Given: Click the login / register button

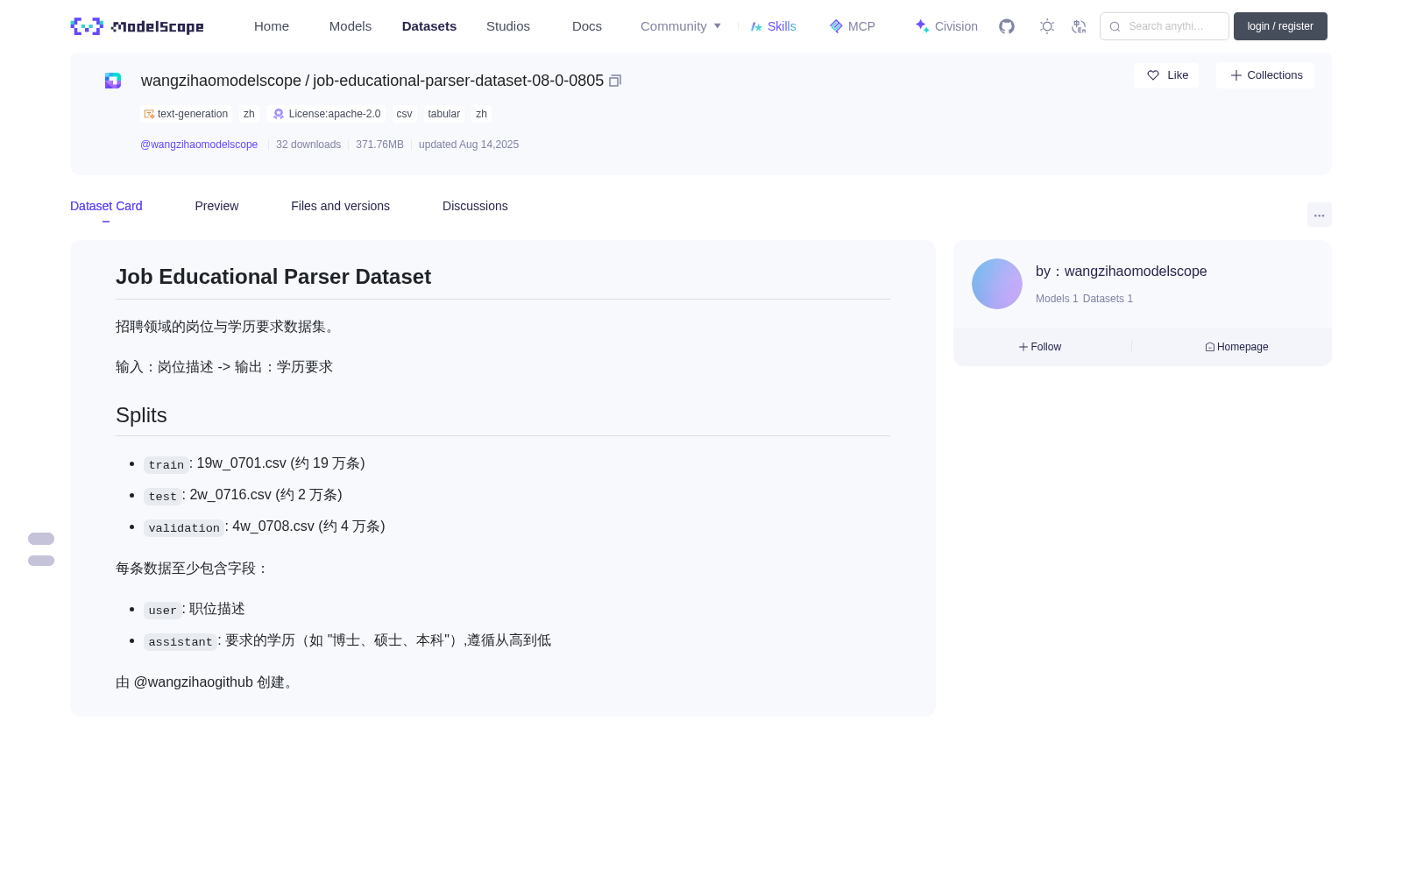Looking at the screenshot, I should pos(1280,26).
